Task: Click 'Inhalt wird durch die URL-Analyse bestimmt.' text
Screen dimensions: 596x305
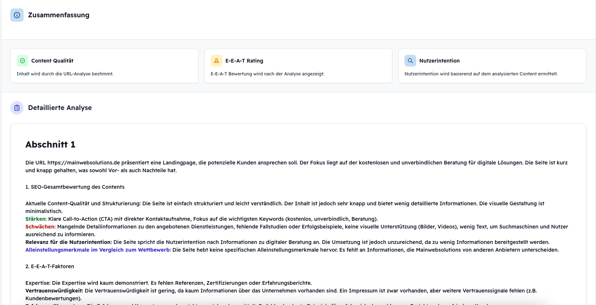Action: pos(65,74)
